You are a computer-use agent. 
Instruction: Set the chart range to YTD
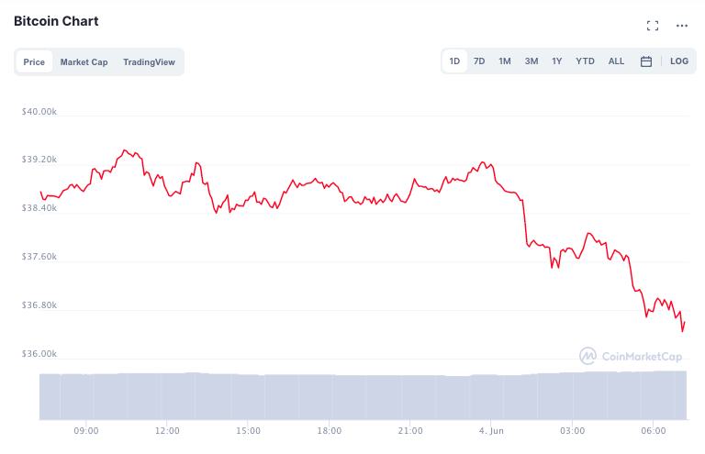[585, 61]
